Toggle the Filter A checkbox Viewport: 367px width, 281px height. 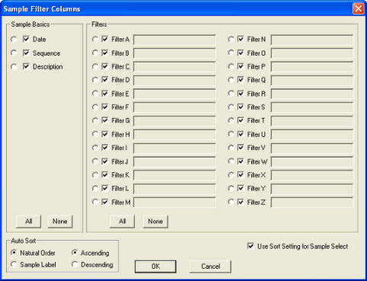pyautogui.click(x=105, y=39)
